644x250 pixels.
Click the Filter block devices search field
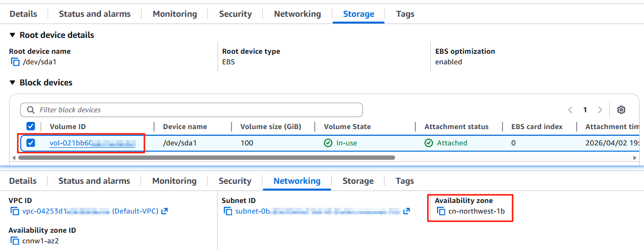pyautogui.click(x=192, y=110)
